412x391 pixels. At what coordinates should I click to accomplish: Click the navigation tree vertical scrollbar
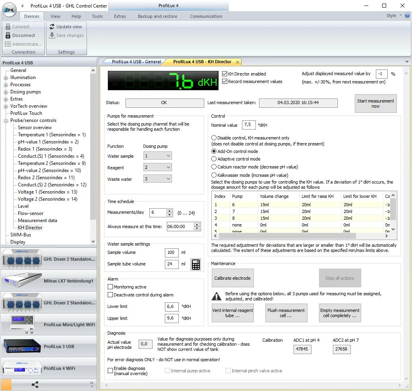93,147
